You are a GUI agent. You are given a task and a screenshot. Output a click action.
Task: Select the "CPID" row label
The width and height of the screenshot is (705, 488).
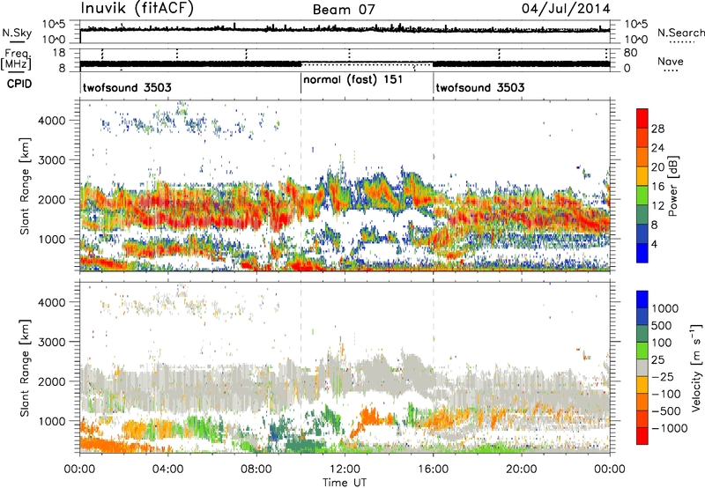point(19,84)
